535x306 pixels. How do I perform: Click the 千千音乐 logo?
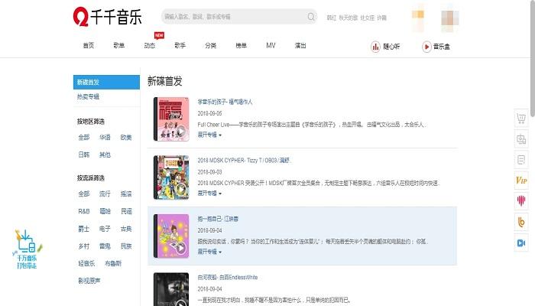[x=108, y=17]
